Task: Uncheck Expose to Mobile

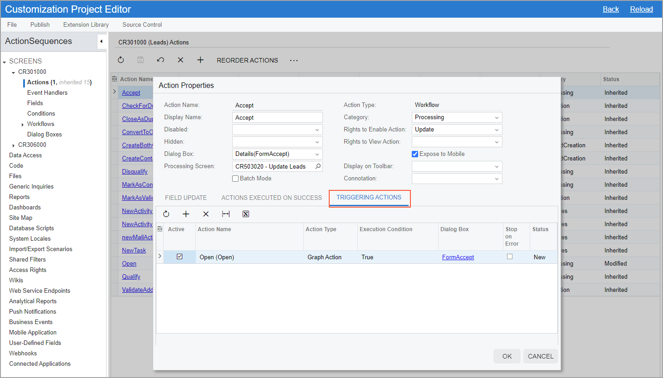Action: pos(415,154)
